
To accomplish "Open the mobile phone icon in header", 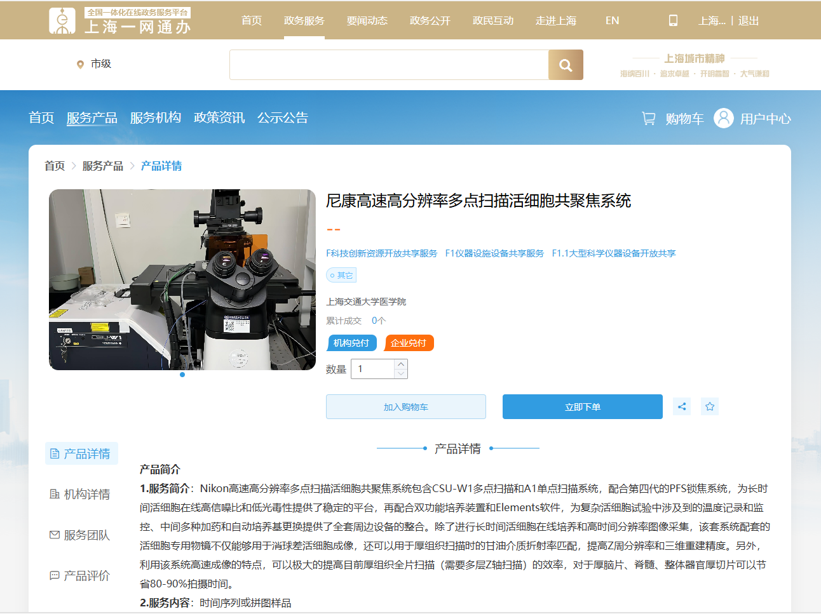I will pyautogui.click(x=673, y=20).
